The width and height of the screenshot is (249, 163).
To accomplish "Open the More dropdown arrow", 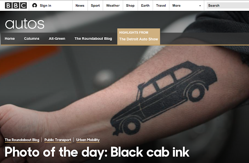I will tap(200, 6).
